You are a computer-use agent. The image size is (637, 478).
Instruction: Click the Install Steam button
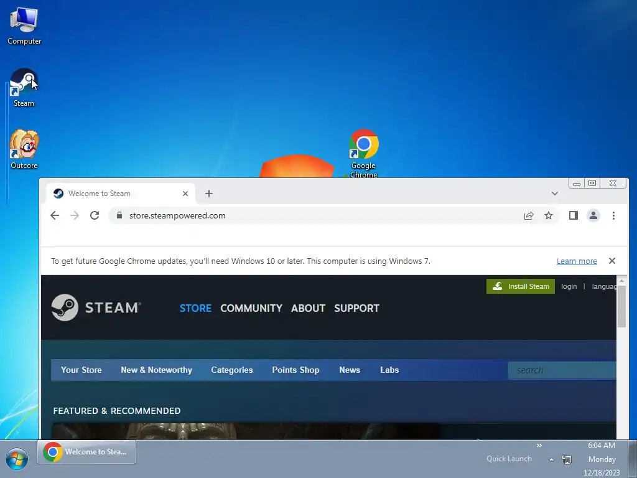521,286
